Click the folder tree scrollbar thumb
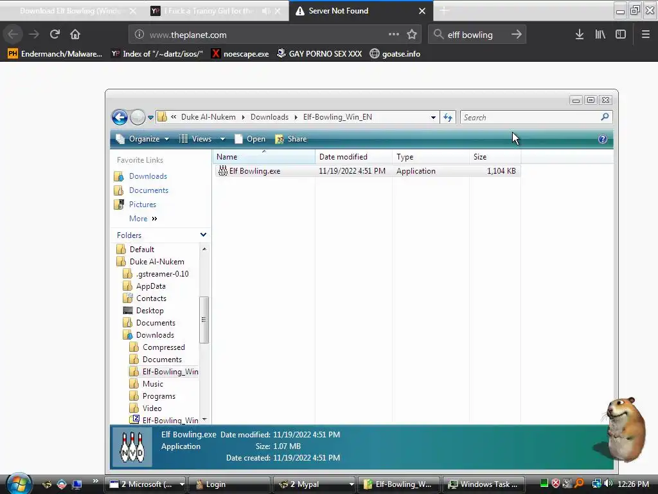 [x=204, y=320]
